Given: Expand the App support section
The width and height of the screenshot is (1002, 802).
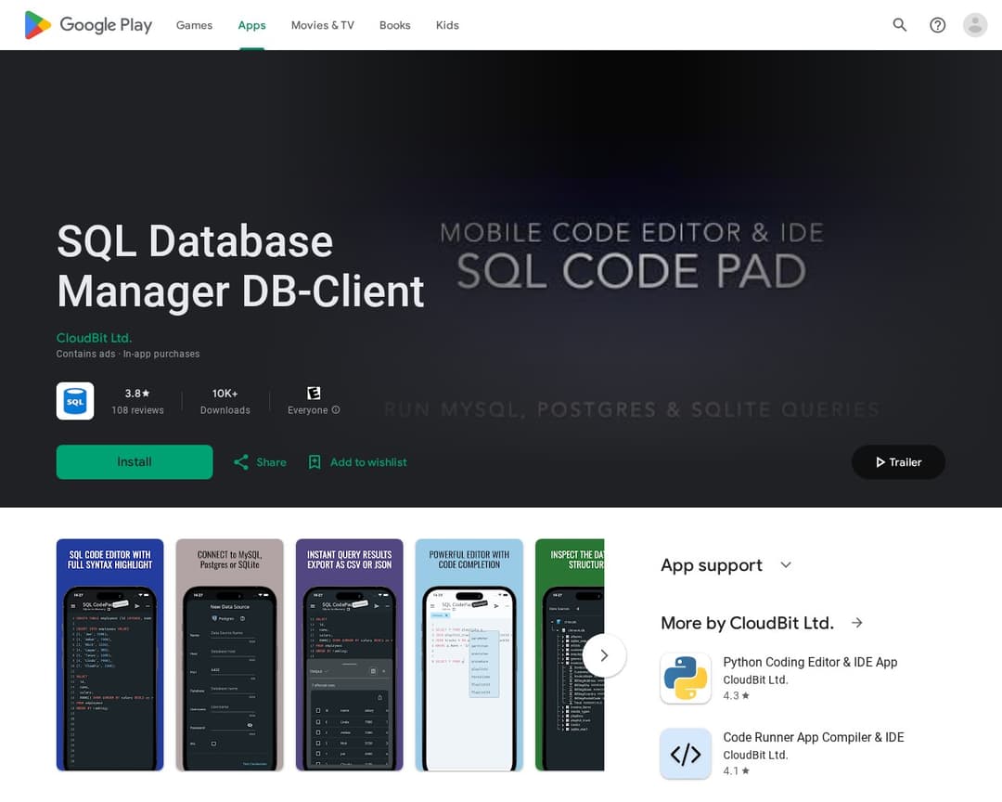Looking at the screenshot, I should 786,564.
